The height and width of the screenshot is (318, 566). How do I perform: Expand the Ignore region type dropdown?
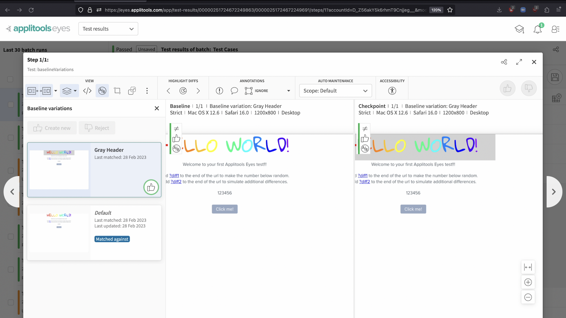point(289,91)
